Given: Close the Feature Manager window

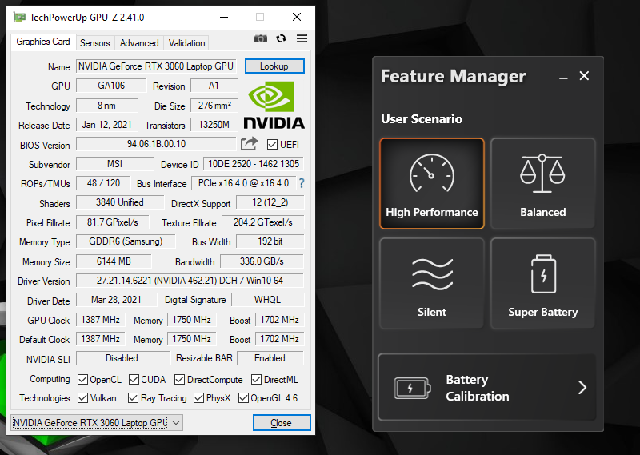Looking at the screenshot, I should [584, 76].
